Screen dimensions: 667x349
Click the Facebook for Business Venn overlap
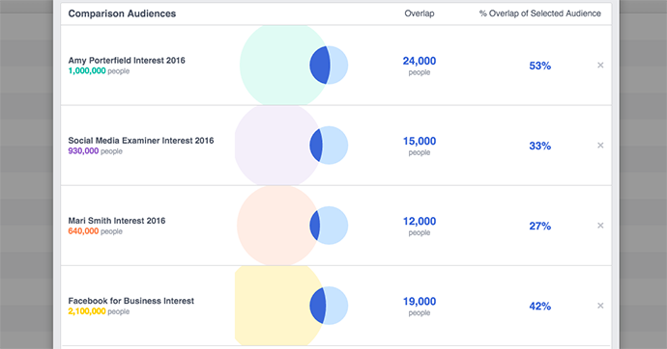click(318, 306)
